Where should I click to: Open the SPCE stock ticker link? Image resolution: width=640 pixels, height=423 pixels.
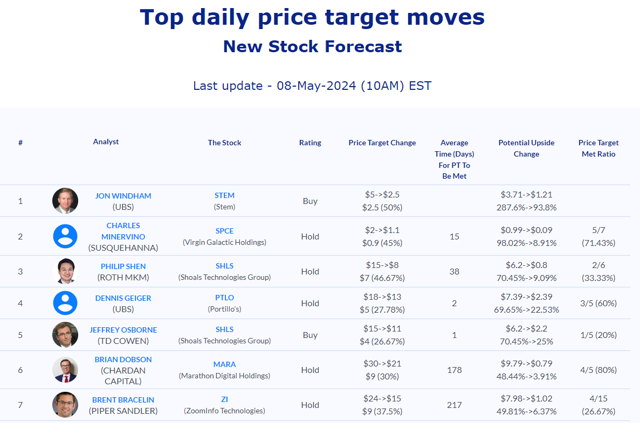click(224, 231)
